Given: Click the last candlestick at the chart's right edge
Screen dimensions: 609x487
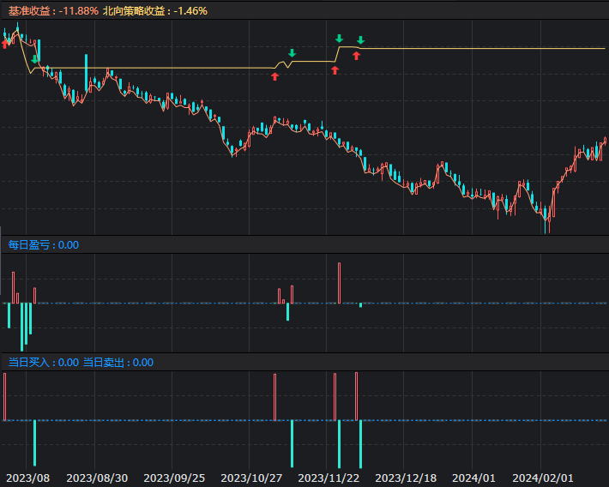Looking at the screenshot, I should pos(605,141).
